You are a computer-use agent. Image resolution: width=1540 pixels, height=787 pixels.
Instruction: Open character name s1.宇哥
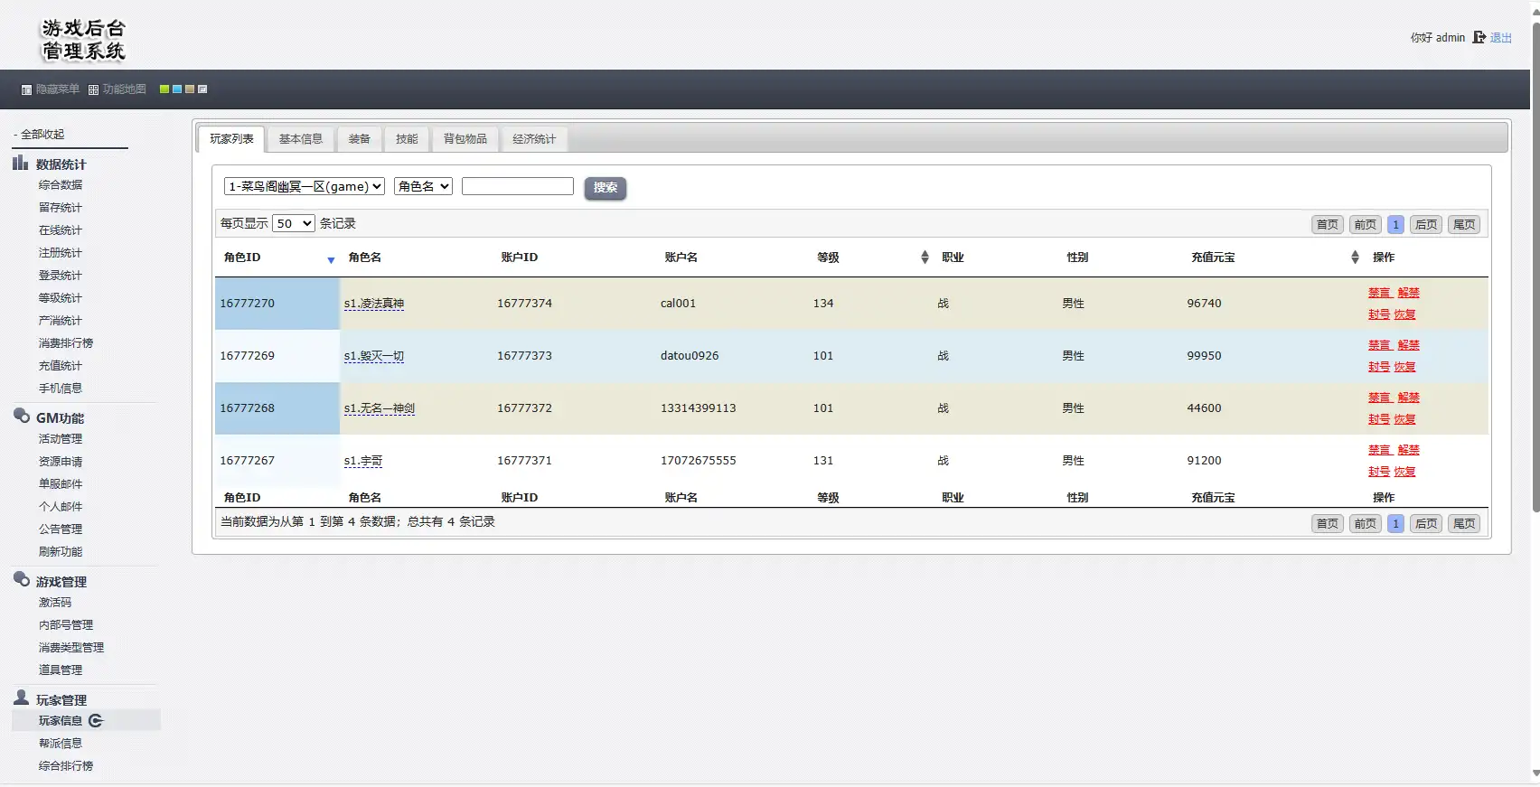pos(363,461)
